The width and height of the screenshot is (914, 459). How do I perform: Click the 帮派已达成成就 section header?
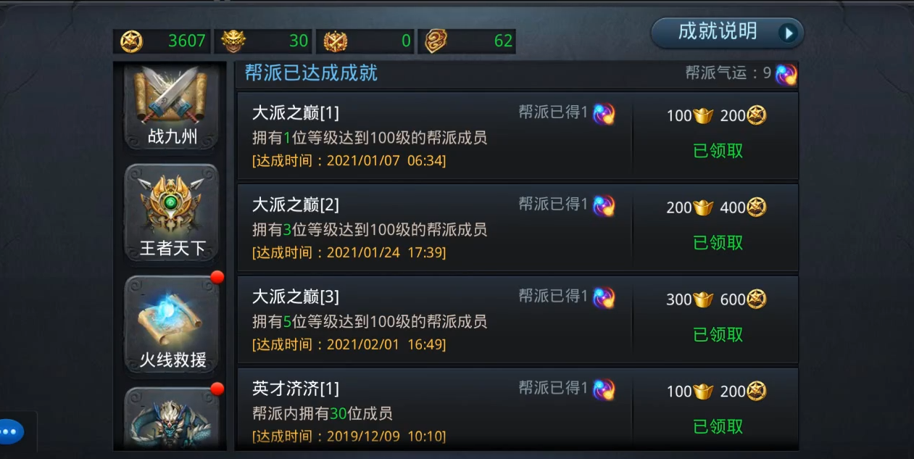pyautogui.click(x=311, y=73)
